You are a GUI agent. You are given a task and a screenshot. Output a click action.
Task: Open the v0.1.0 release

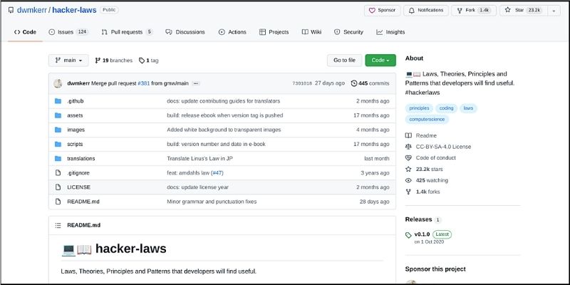point(422,234)
